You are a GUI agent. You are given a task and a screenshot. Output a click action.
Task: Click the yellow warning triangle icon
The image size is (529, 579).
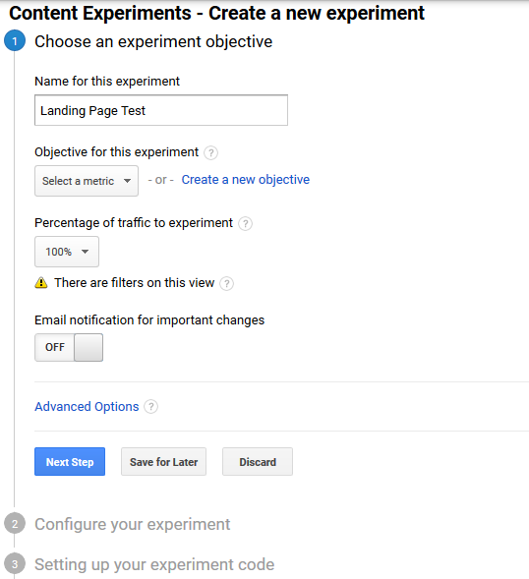pos(41,282)
